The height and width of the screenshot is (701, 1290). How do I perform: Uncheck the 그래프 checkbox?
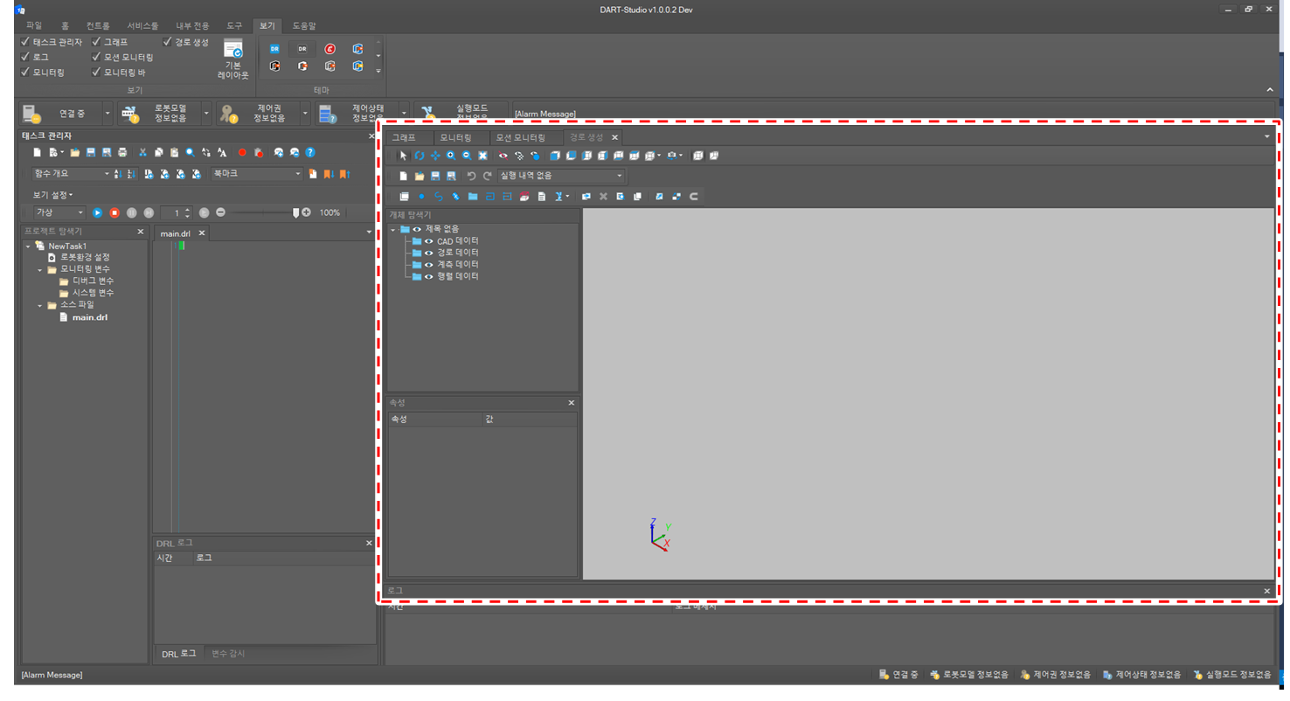97,41
